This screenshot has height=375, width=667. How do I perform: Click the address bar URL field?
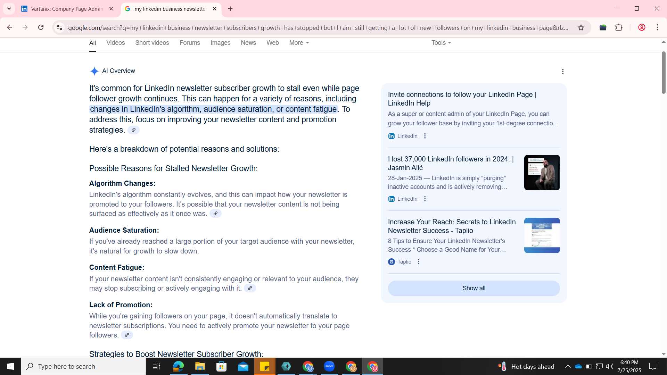tap(318, 27)
